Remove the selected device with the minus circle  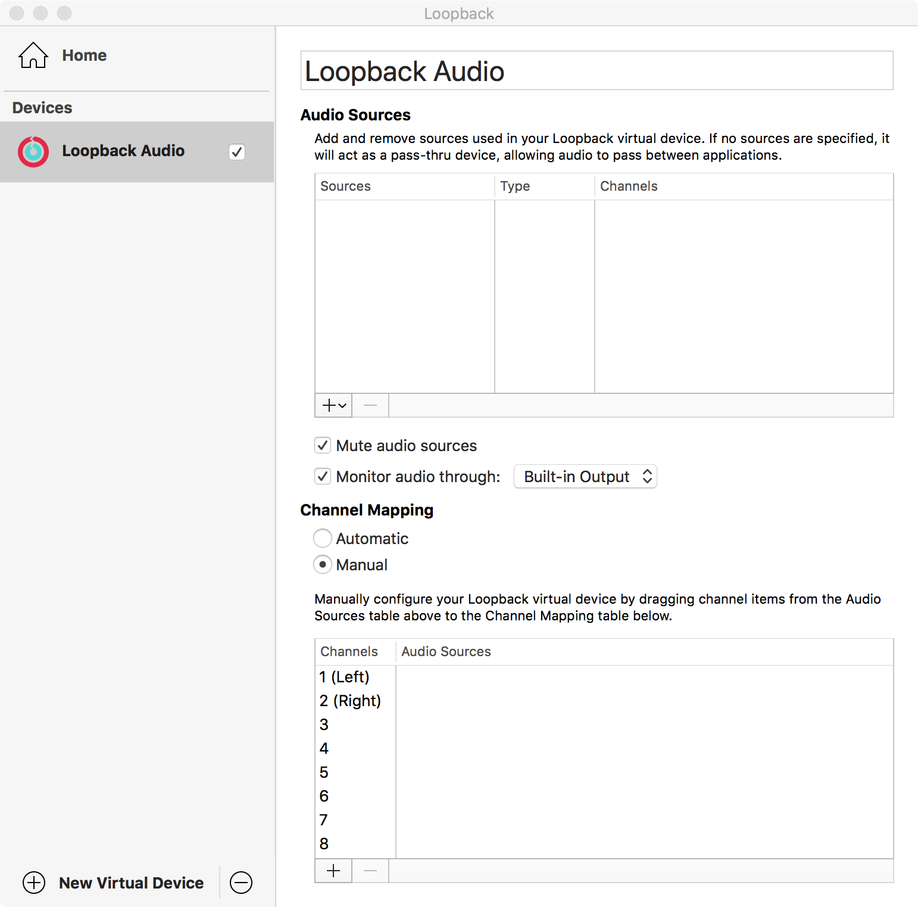click(241, 883)
